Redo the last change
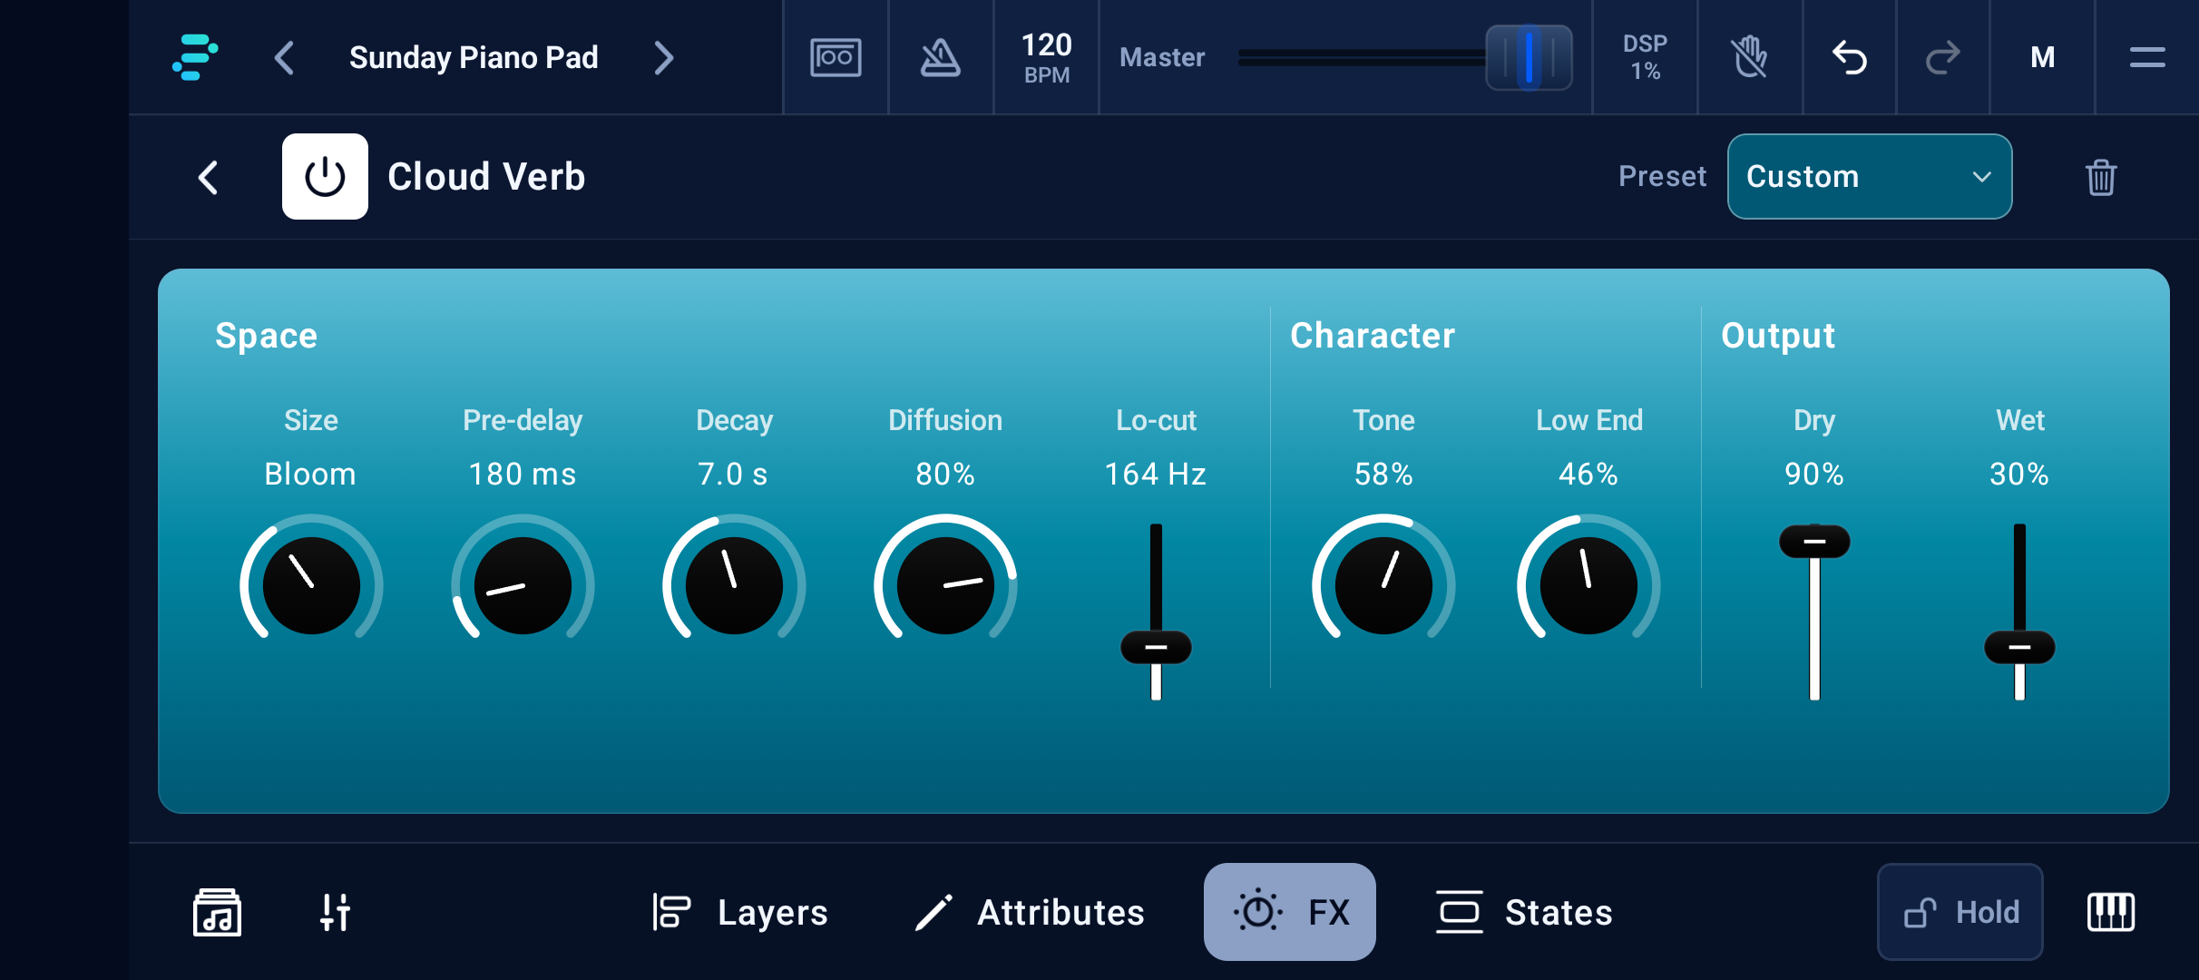Screen dimensions: 2199x980 pyautogui.click(x=1942, y=58)
